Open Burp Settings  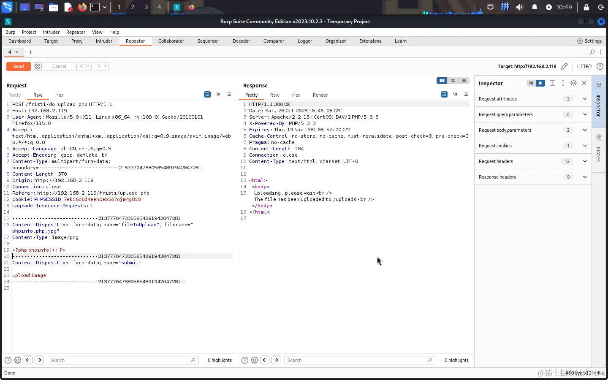(589, 41)
